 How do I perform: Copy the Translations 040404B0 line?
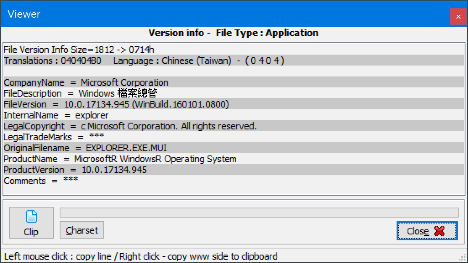coord(234,60)
